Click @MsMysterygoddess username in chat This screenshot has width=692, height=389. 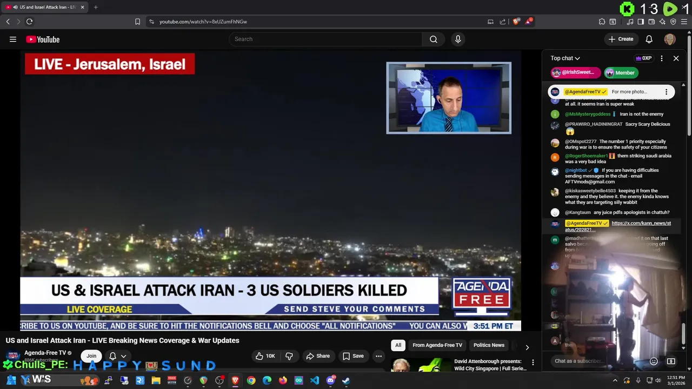click(588, 114)
